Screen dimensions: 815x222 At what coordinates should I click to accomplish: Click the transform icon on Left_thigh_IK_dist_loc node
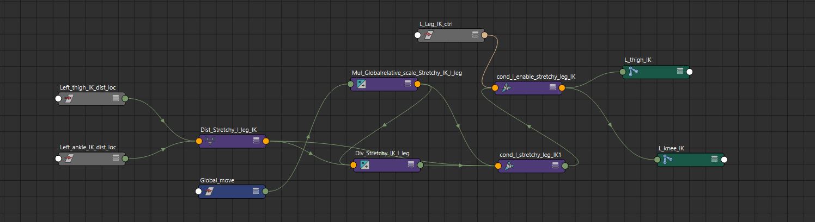click(x=69, y=98)
